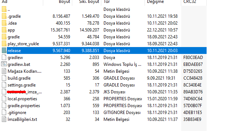248x131 pixels.
Task: Click the packed size 9.388.851
Action: click(90, 51)
